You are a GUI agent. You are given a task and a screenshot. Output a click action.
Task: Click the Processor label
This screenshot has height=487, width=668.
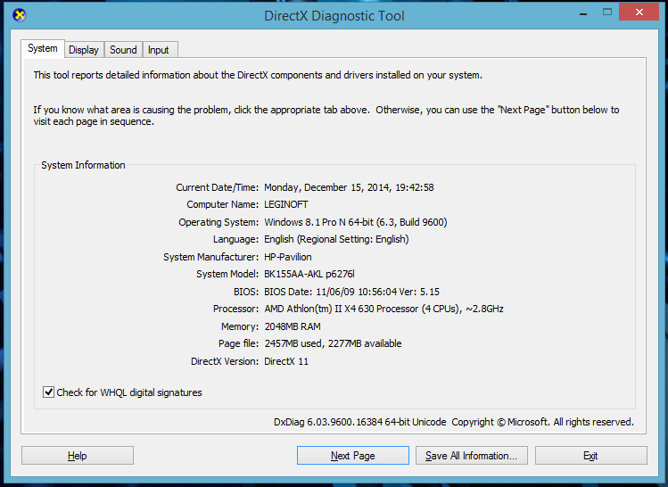(x=235, y=309)
